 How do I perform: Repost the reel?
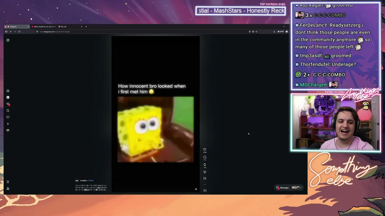click(205, 165)
